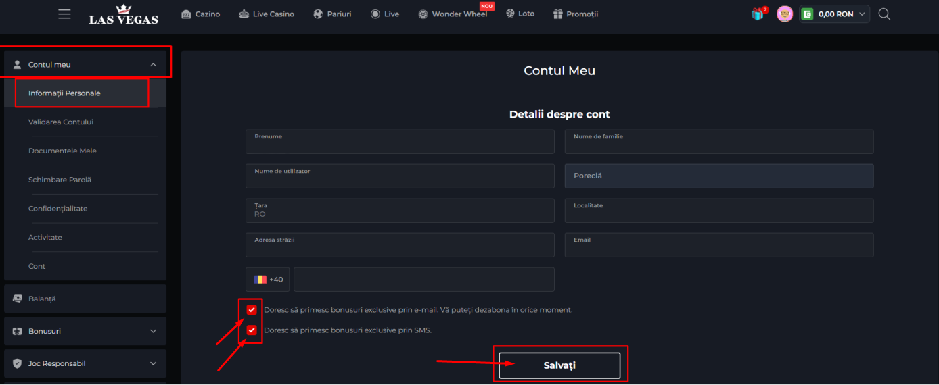Click the Las Vegas logo

click(123, 14)
